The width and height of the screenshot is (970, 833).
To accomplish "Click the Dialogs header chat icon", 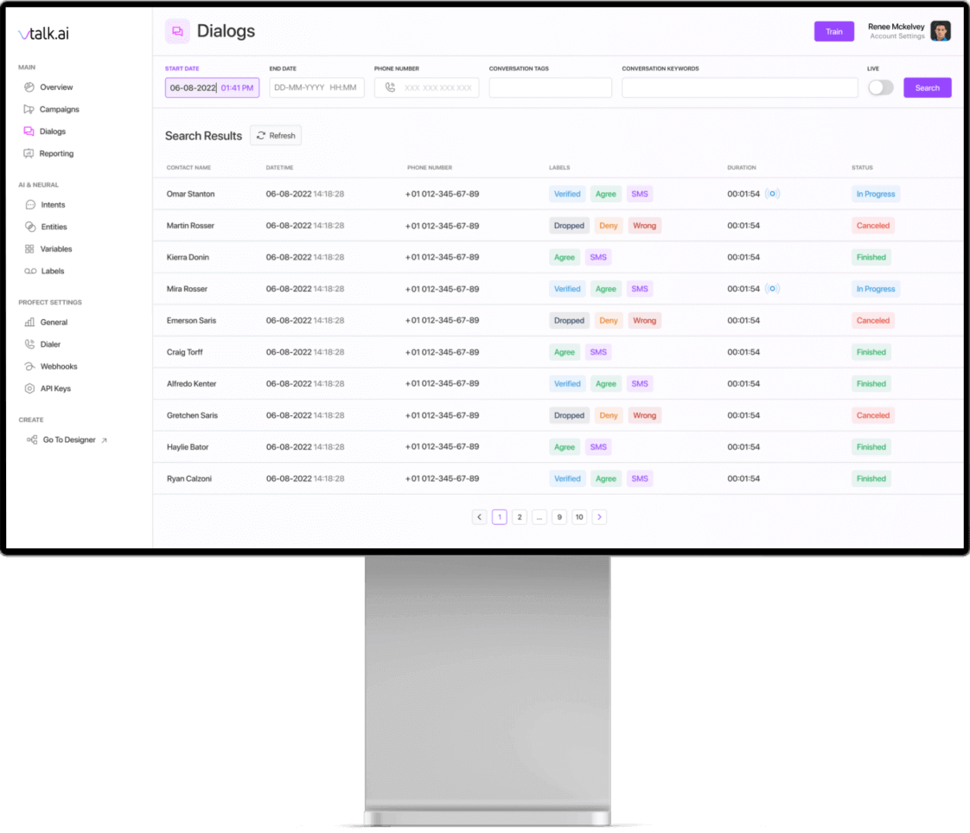I will coord(177,31).
